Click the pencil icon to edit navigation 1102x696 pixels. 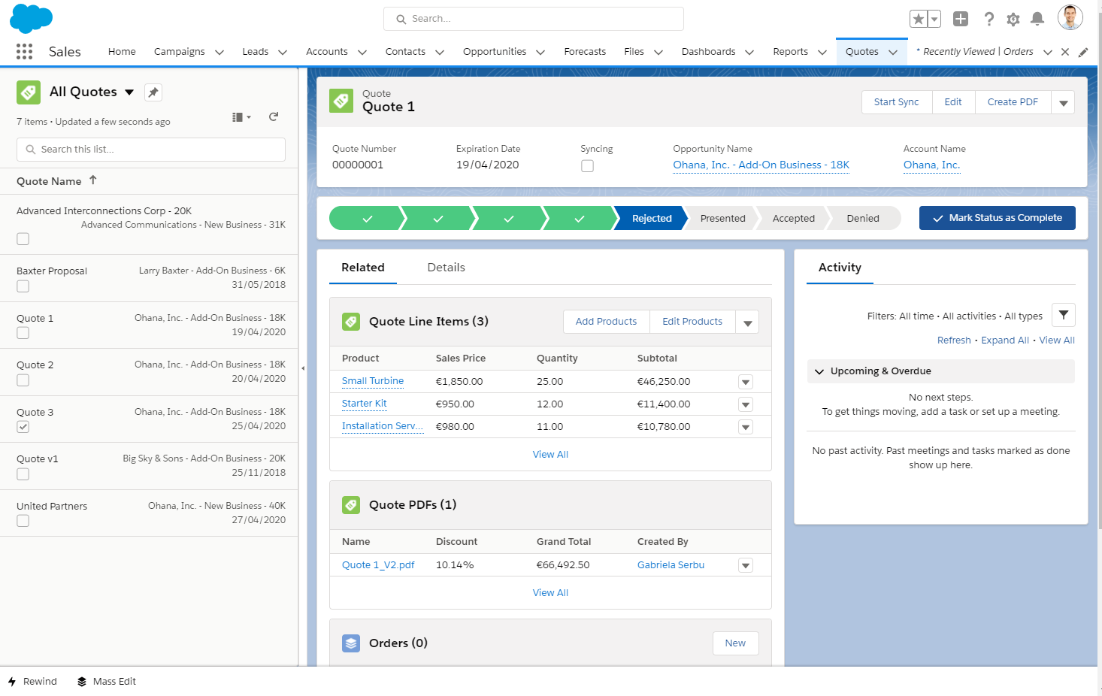(x=1083, y=52)
